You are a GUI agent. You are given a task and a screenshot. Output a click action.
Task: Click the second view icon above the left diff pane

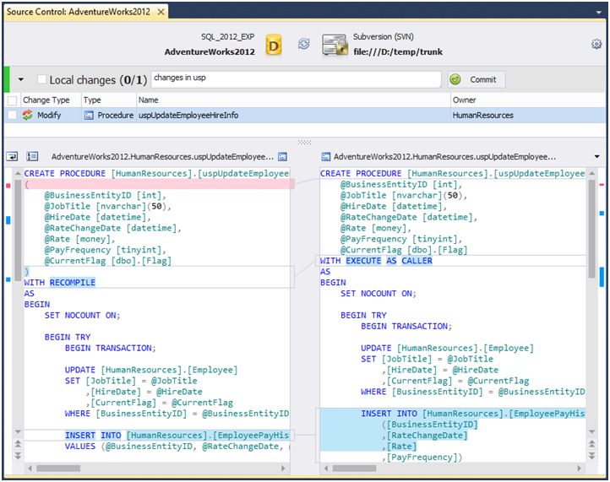[32, 156]
